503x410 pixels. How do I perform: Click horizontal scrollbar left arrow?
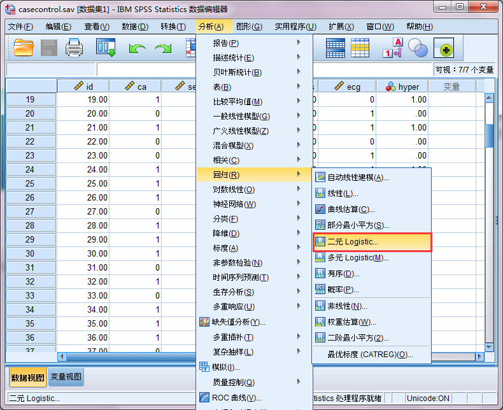62,357
